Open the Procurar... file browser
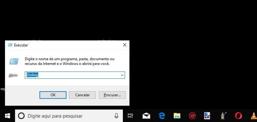 [112, 95]
